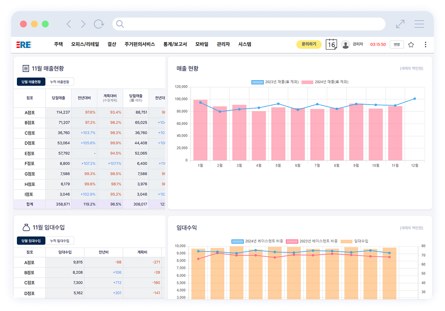This screenshot has height=311, width=445.
Task: Click the yellow window dot in the browser frame
Action: pyautogui.click(x=34, y=24)
